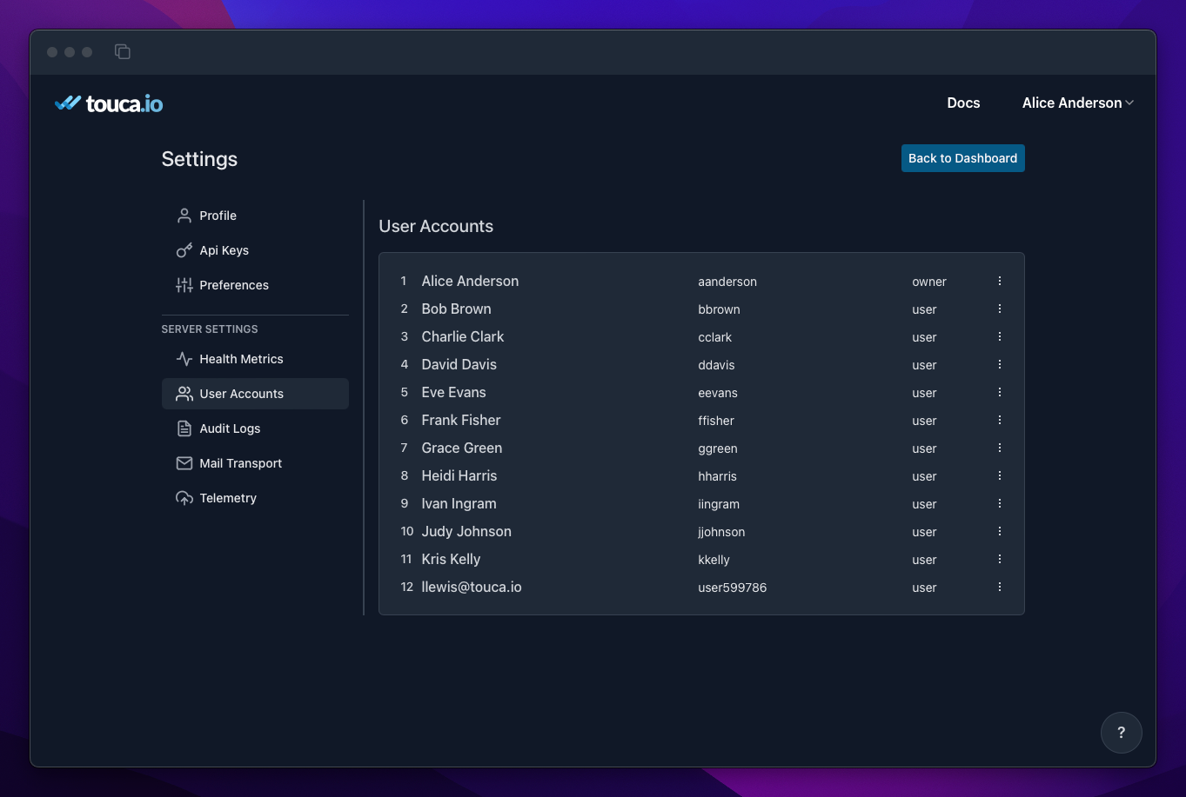The width and height of the screenshot is (1186, 797).
Task: Click the username hharris
Action: point(717,476)
